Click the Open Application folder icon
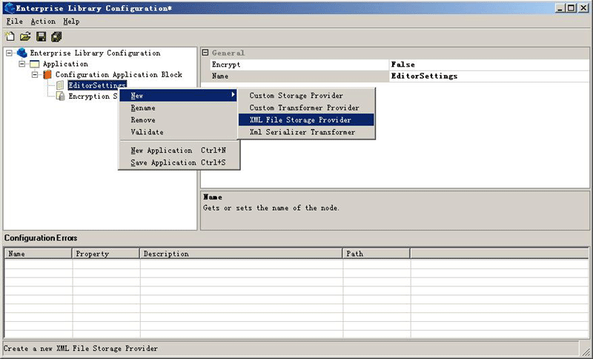593x359 pixels. click(x=25, y=36)
